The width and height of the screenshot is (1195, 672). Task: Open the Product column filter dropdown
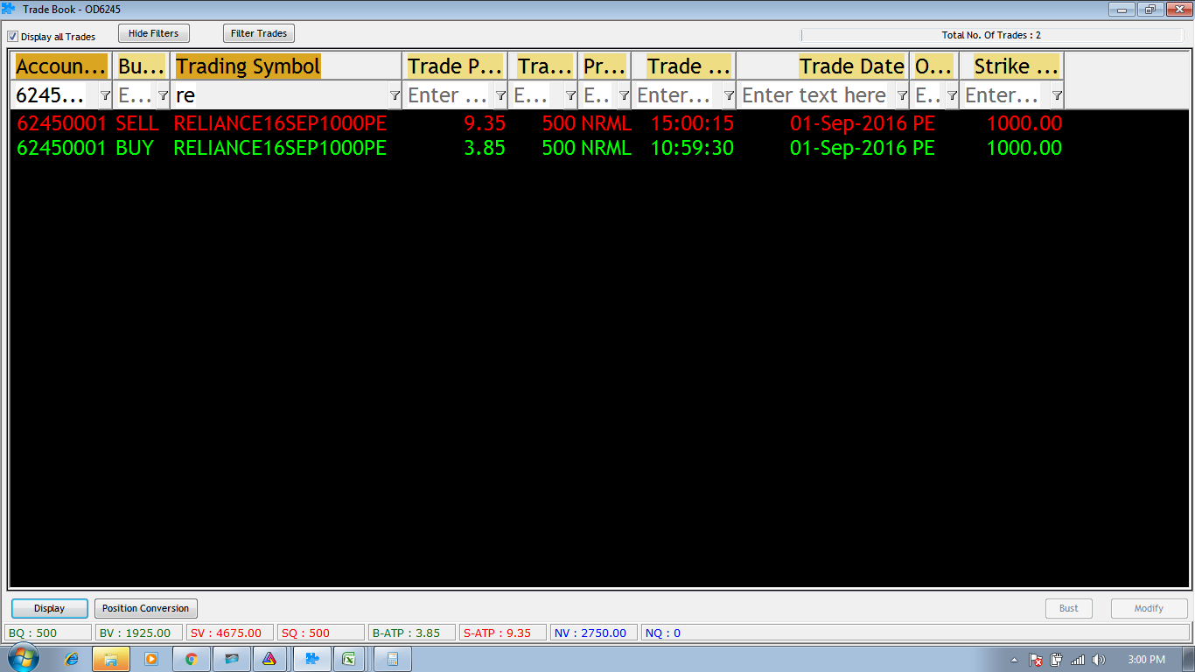pyautogui.click(x=624, y=95)
